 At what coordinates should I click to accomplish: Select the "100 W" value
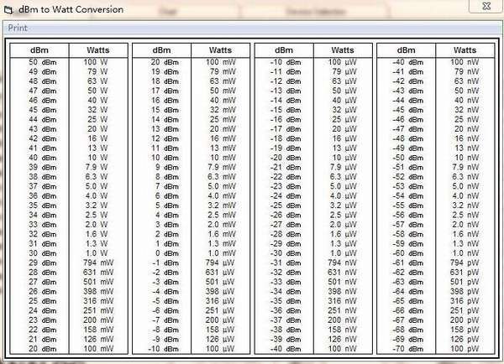tap(96, 62)
